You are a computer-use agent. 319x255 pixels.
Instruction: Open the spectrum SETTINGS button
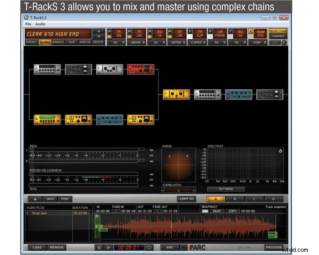pos(226,189)
